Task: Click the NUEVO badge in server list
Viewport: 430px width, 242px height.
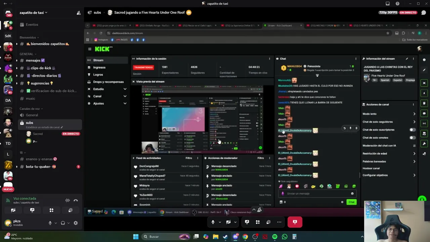Action: (8, 189)
